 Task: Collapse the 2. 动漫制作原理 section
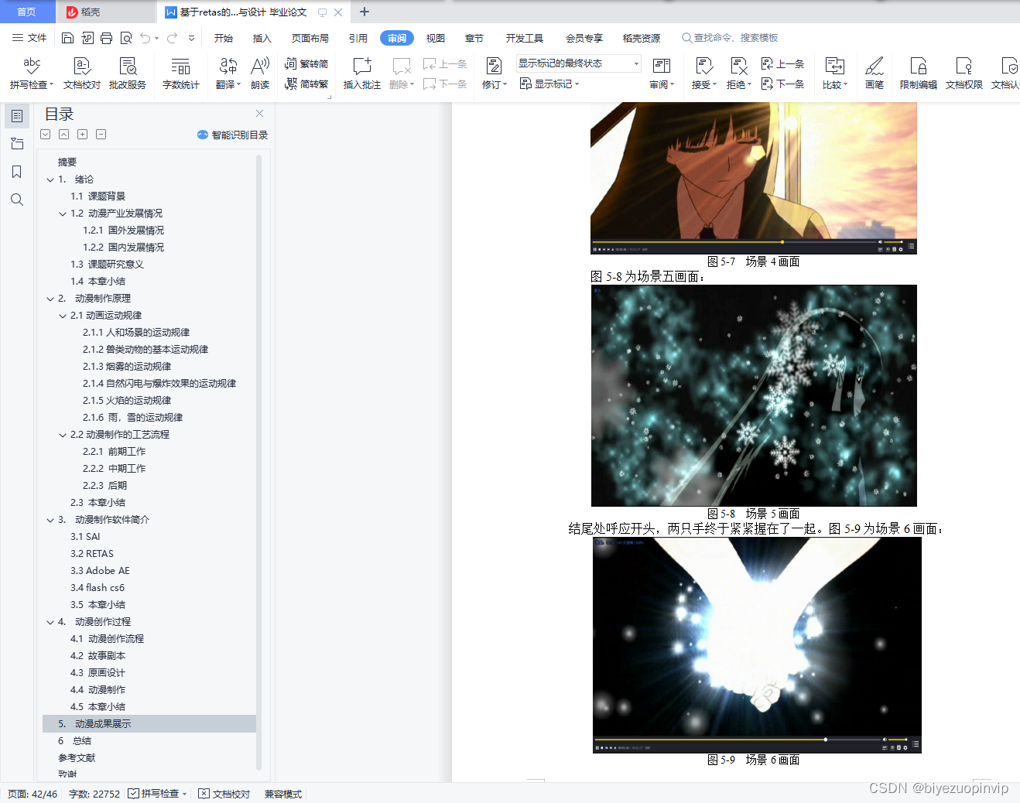pyautogui.click(x=50, y=299)
